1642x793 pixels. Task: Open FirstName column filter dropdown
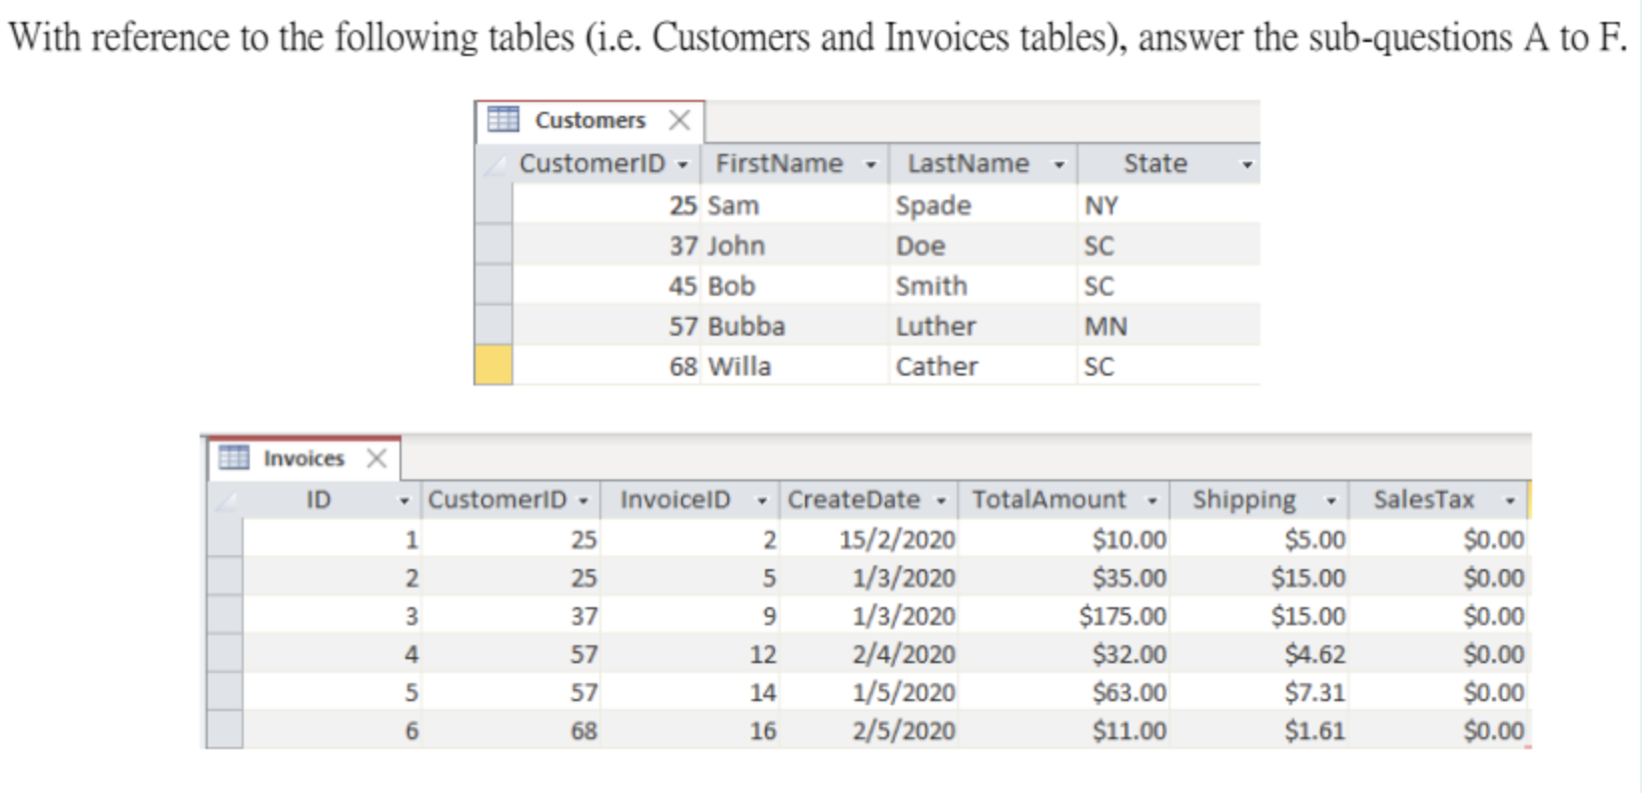[x=871, y=165]
